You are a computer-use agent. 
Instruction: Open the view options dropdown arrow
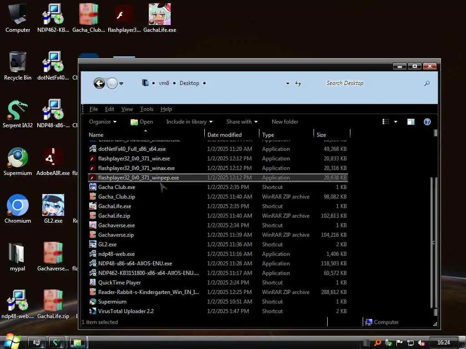pyautogui.click(x=395, y=122)
